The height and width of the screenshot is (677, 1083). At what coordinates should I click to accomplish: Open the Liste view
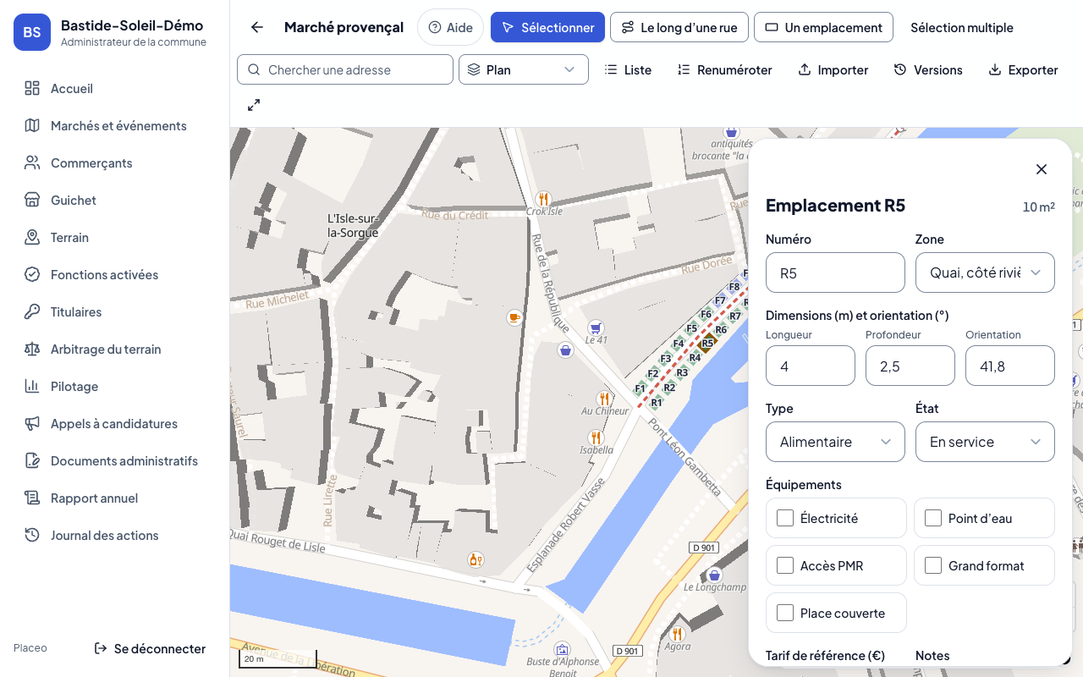point(628,69)
